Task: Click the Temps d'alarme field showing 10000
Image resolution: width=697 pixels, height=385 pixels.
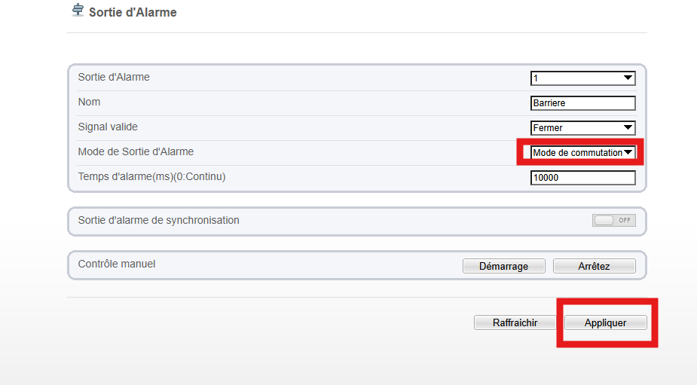Action: click(582, 178)
